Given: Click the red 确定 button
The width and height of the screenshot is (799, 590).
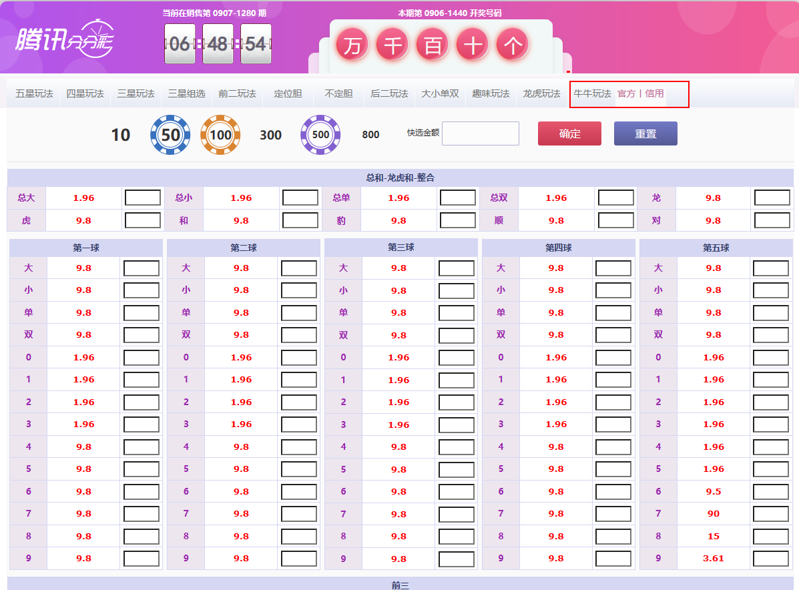Looking at the screenshot, I should click(x=569, y=133).
